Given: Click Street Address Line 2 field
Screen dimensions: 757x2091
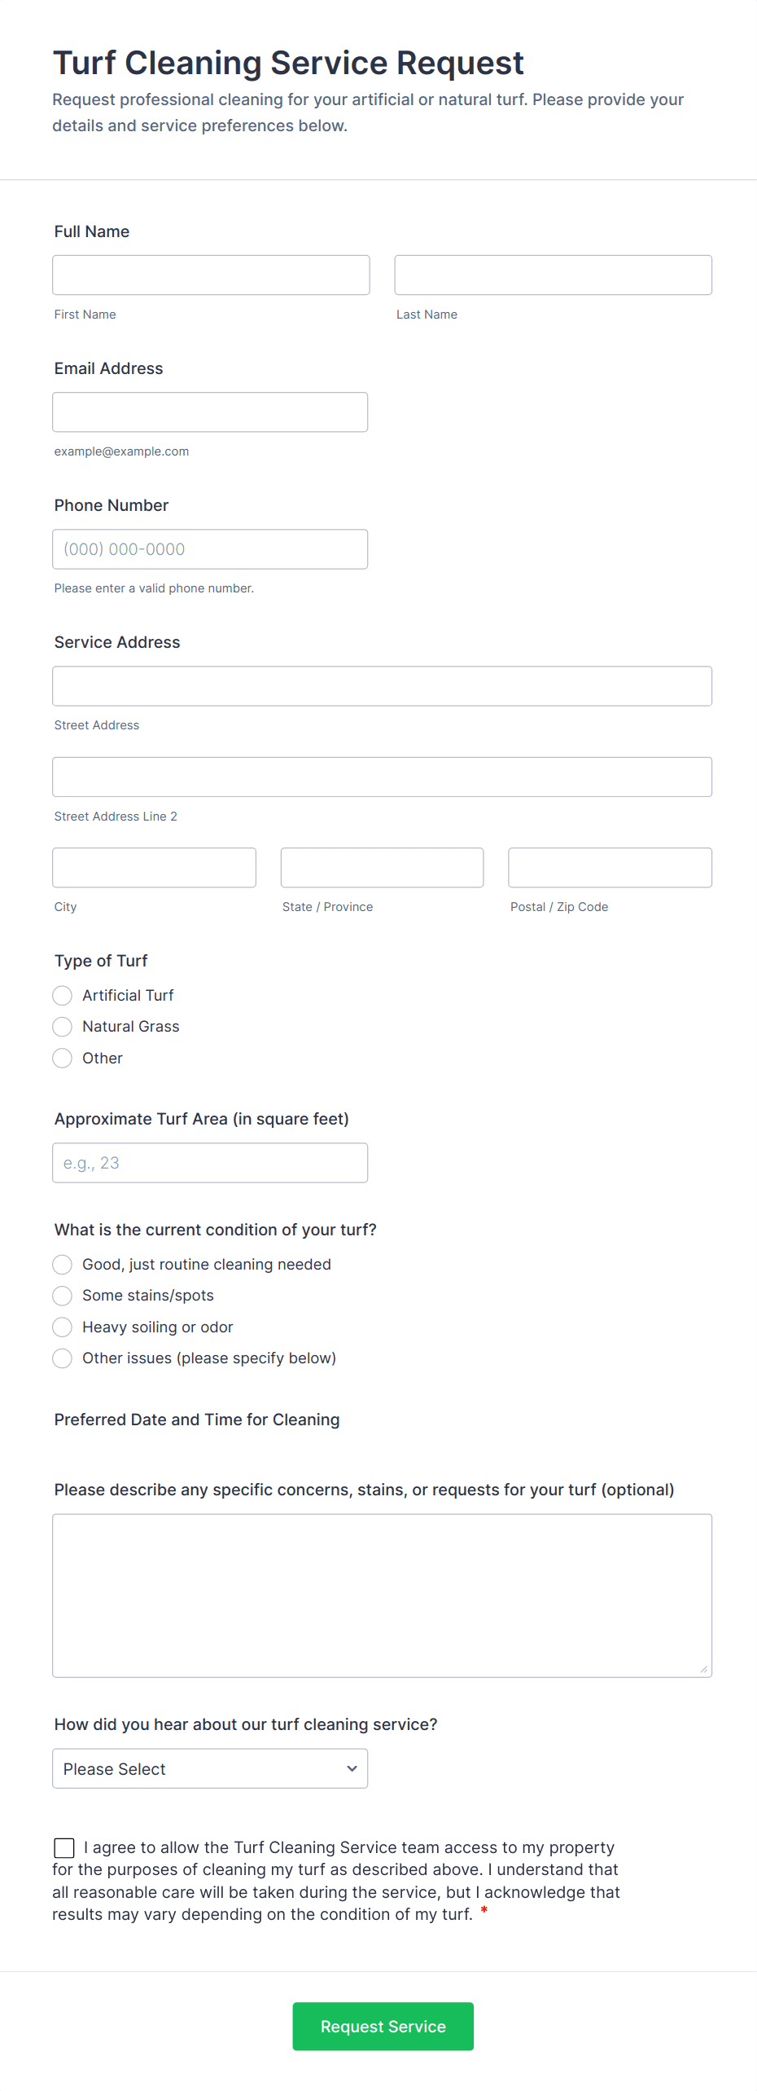Looking at the screenshot, I should [382, 777].
